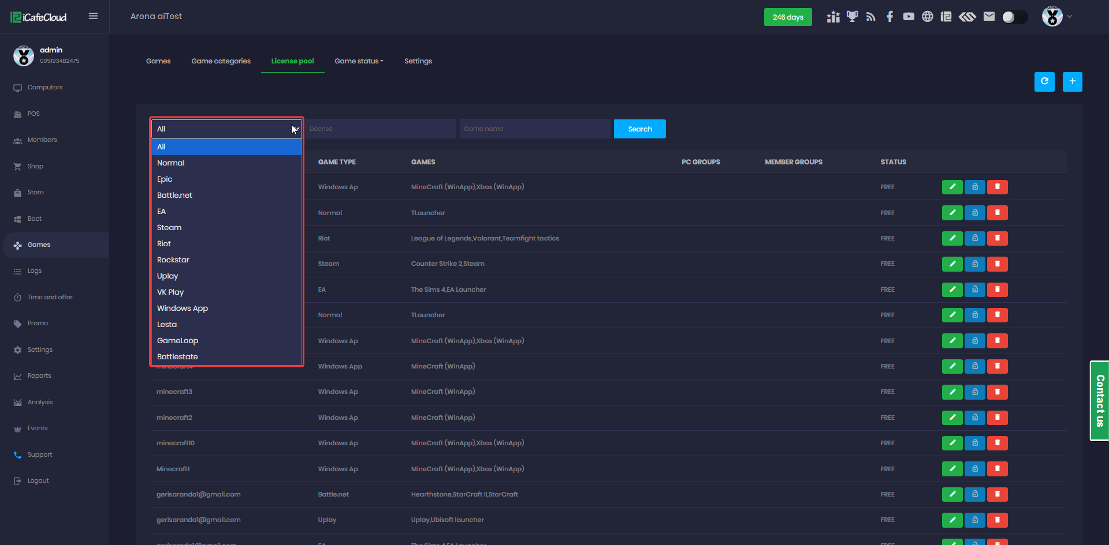Click the plus icon to add a license
This screenshot has width=1109, height=545.
[1073, 82]
